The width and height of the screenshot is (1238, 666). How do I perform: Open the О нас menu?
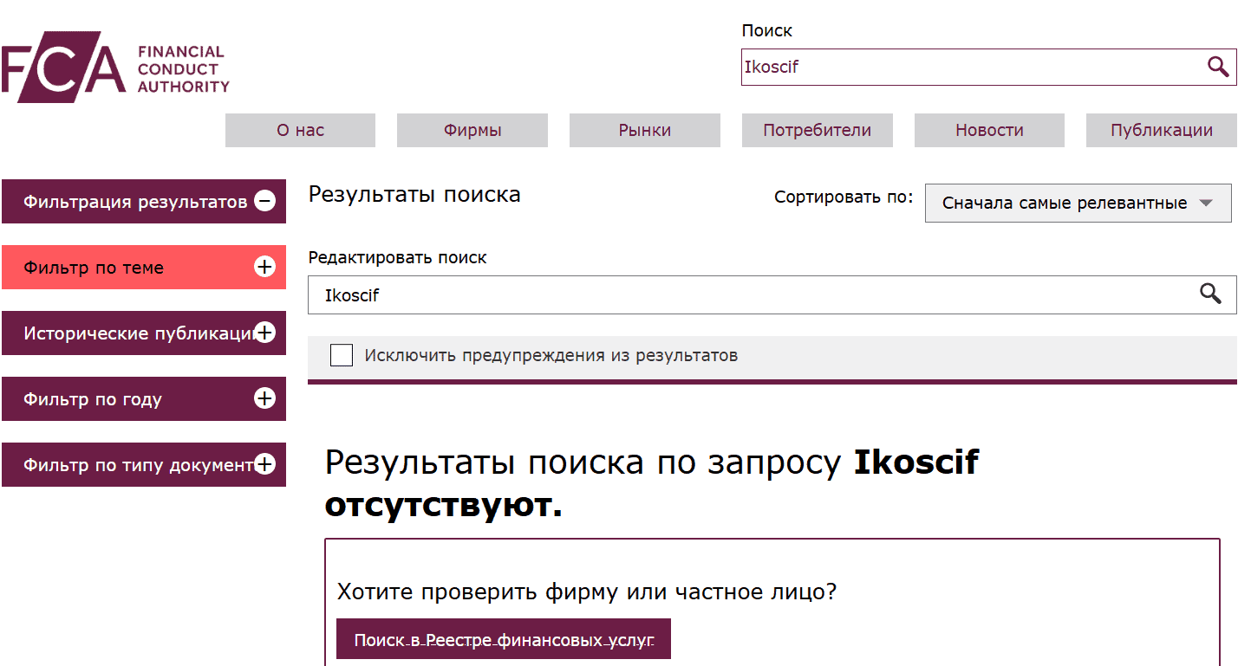click(299, 130)
